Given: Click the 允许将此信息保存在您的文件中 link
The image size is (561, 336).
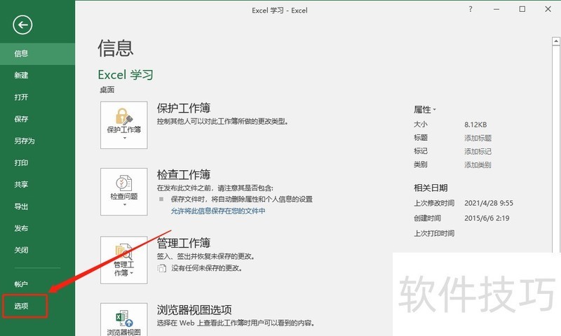Looking at the screenshot, I should (x=218, y=211).
